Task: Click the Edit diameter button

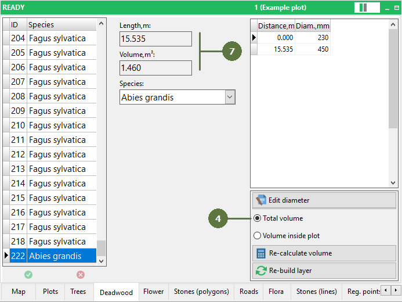Action: 324,200
